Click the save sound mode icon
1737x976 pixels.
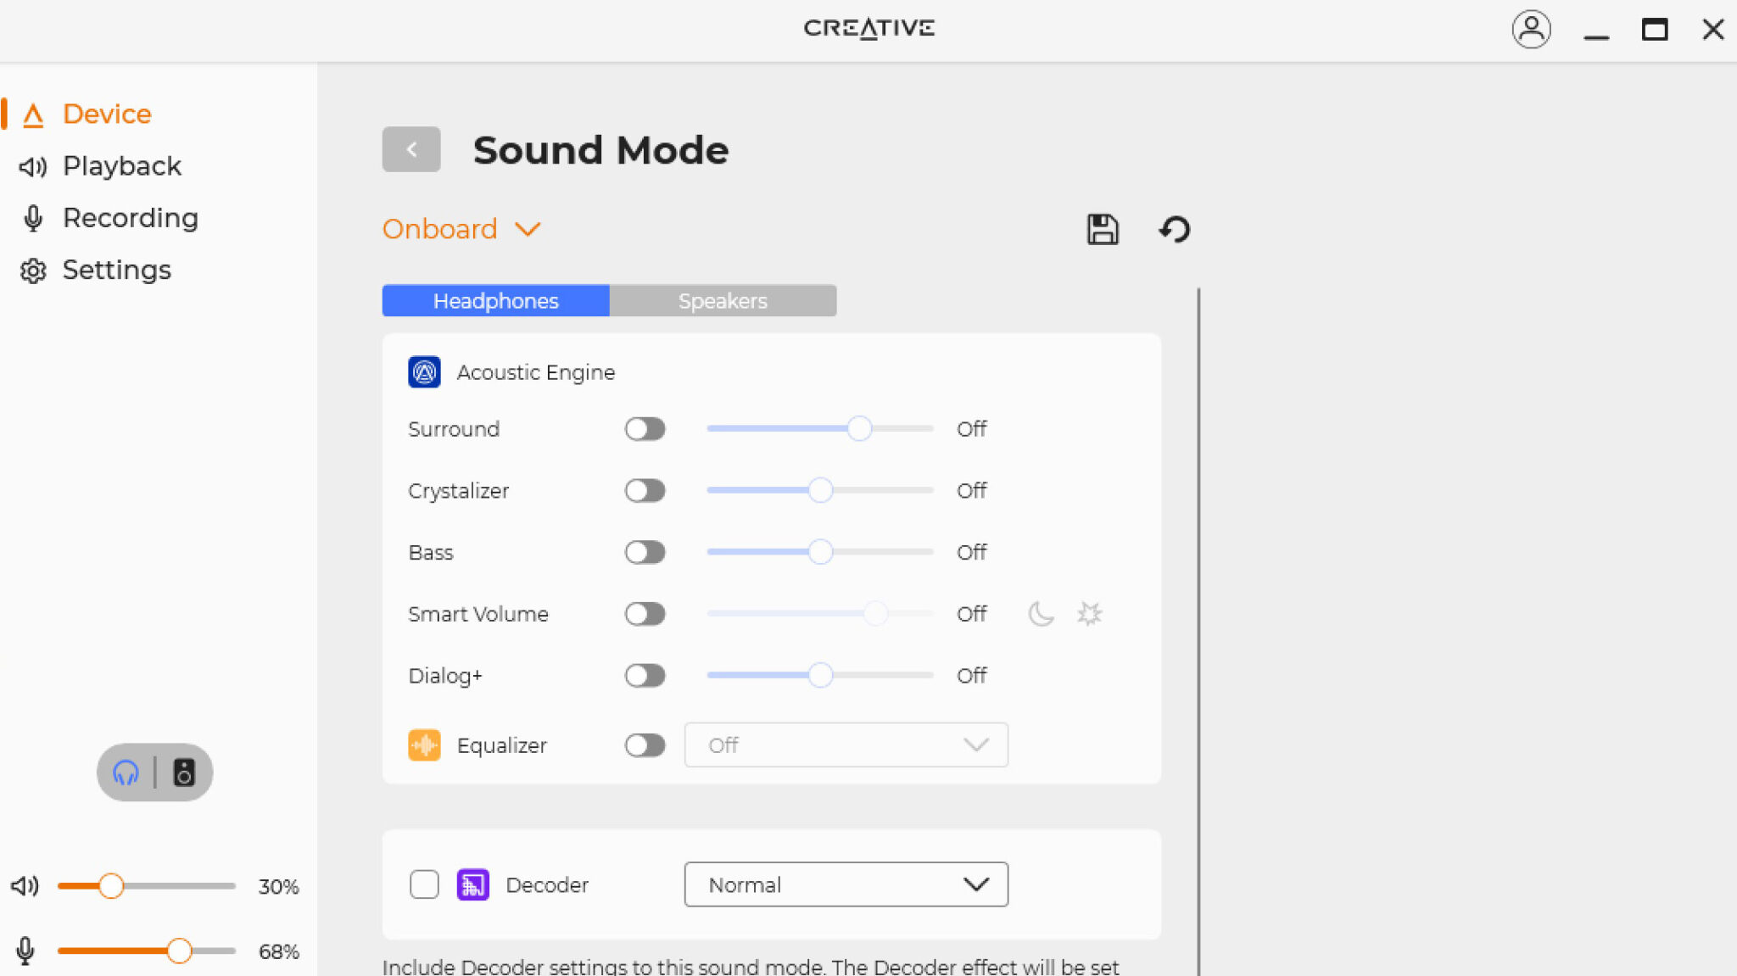[1102, 229]
